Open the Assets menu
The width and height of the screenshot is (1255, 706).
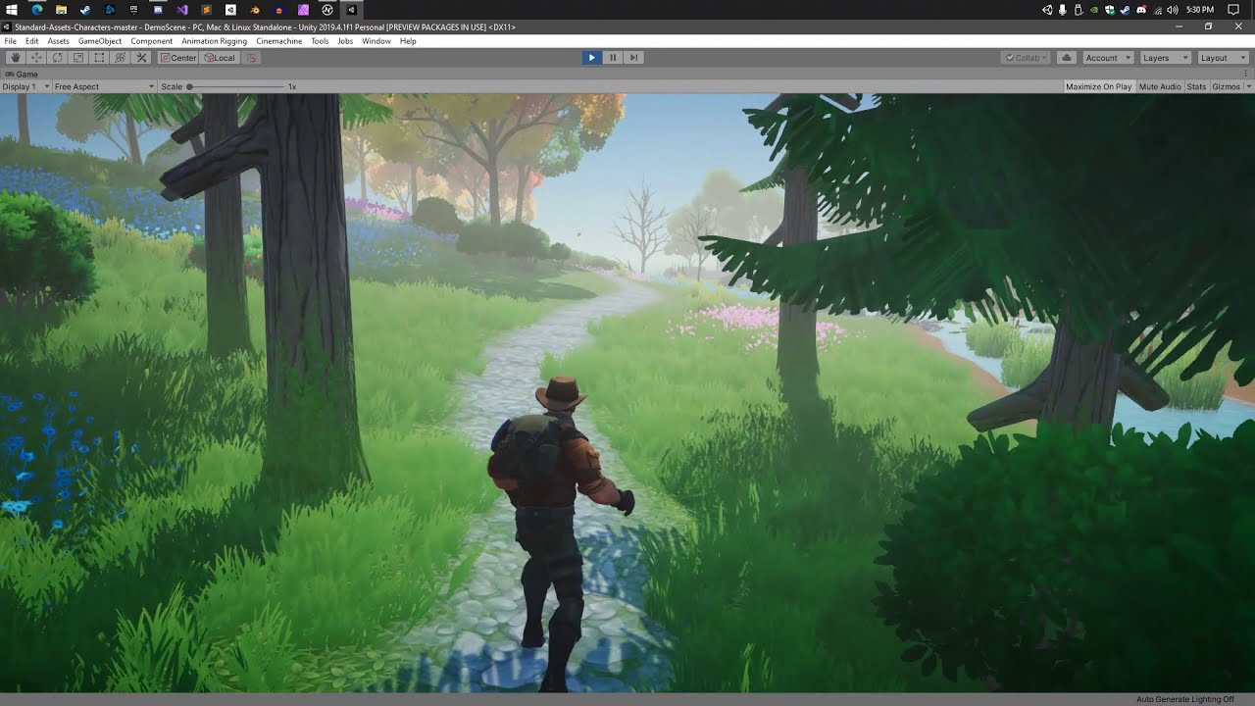pyautogui.click(x=59, y=41)
